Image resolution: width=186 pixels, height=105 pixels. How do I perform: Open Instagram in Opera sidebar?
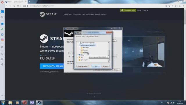(2, 40)
